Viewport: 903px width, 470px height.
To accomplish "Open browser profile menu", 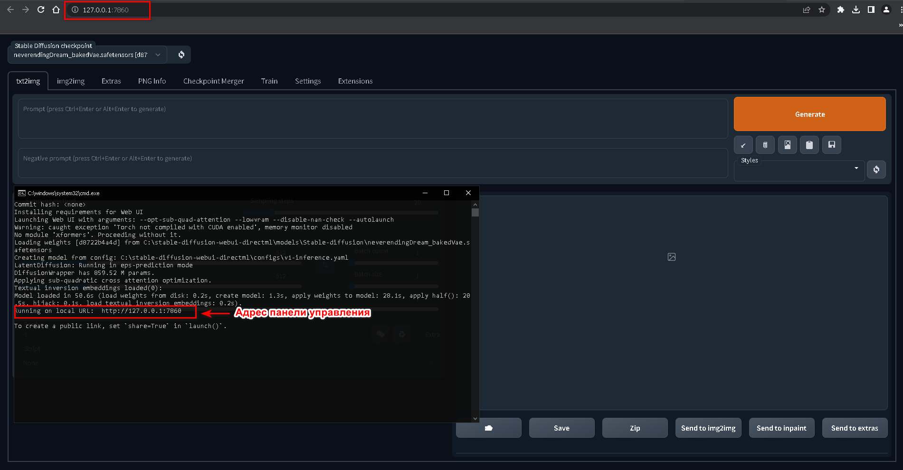I will [886, 9].
